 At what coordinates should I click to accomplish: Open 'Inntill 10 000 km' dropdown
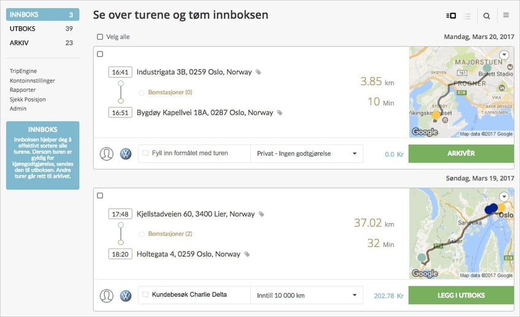pos(306,296)
